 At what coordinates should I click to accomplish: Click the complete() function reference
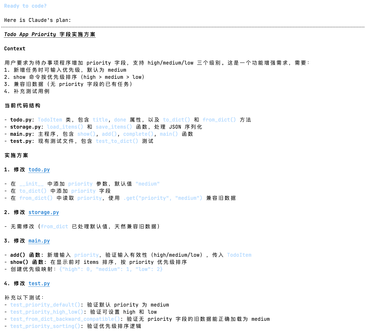tap(138, 134)
